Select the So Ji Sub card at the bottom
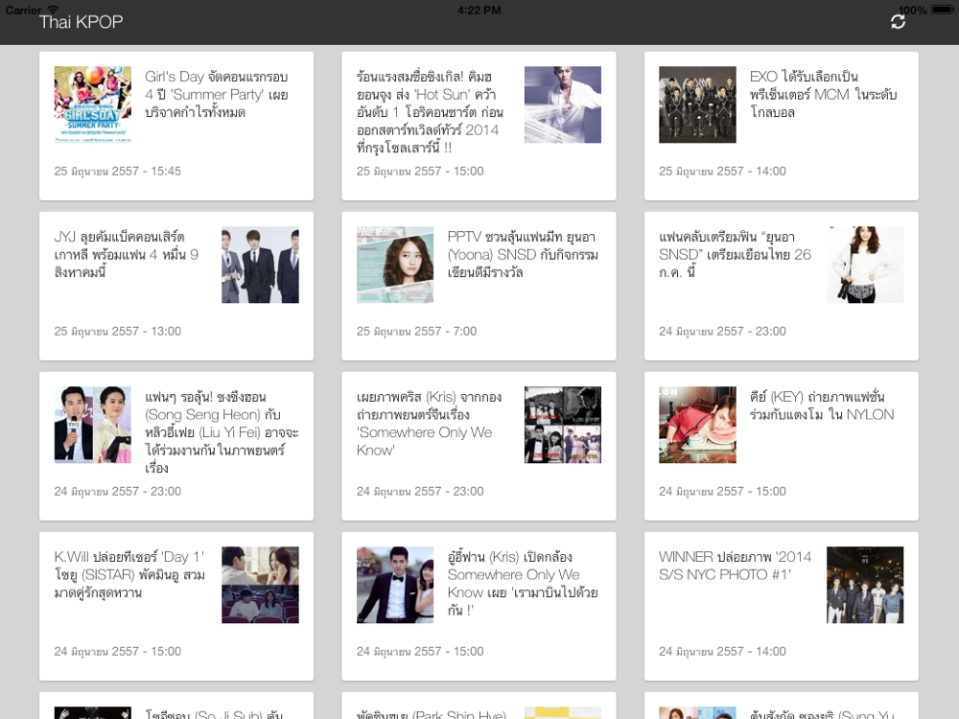The width and height of the screenshot is (959, 719). [x=176, y=706]
